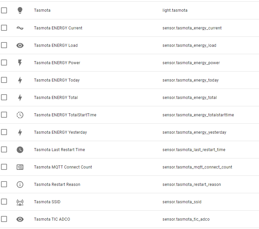Enable the checkbox for Tasmota ENERGY Total

coord(4,97)
